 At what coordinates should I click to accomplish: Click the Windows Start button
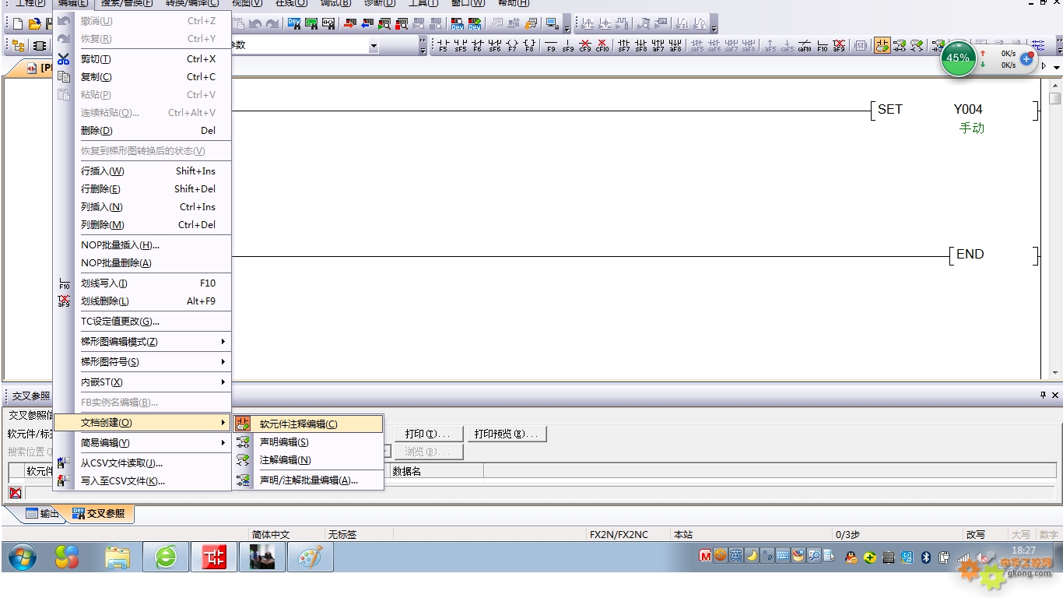point(23,558)
